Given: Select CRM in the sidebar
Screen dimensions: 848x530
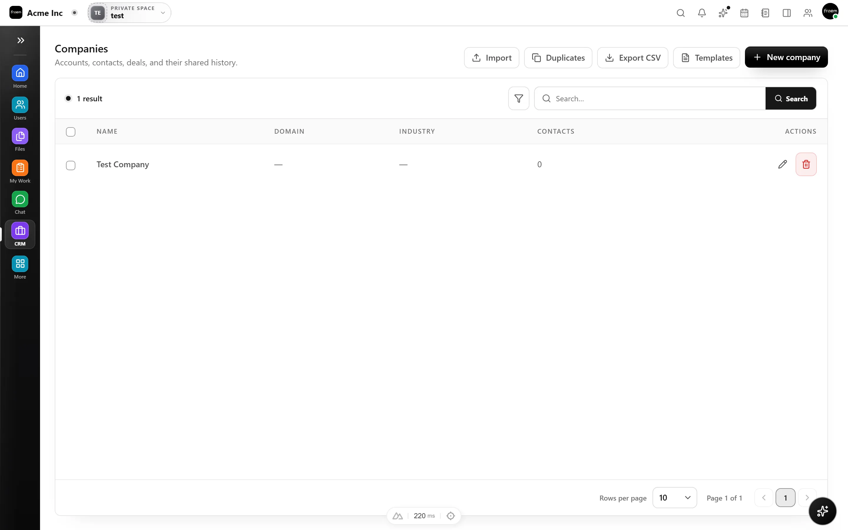Looking at the screenshot, I should coord(20,234).
